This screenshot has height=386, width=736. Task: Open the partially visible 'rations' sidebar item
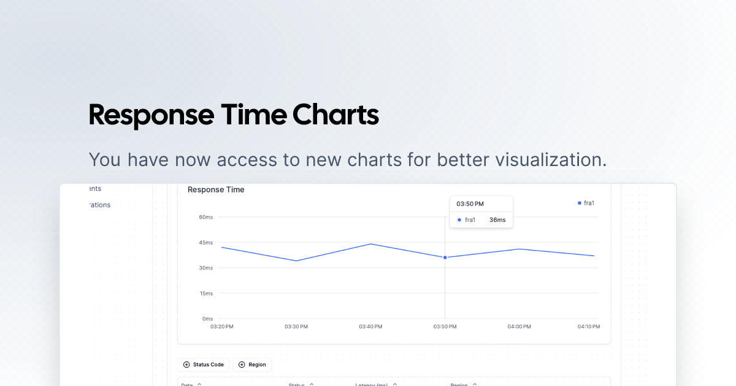(99, 205)
